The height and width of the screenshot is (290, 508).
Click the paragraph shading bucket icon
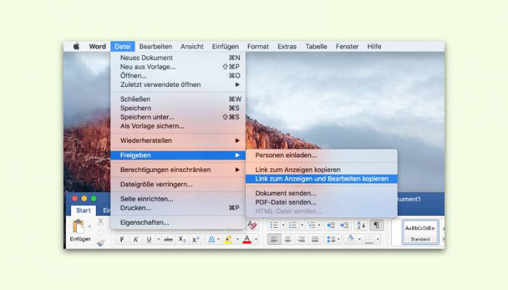point(351,239)
